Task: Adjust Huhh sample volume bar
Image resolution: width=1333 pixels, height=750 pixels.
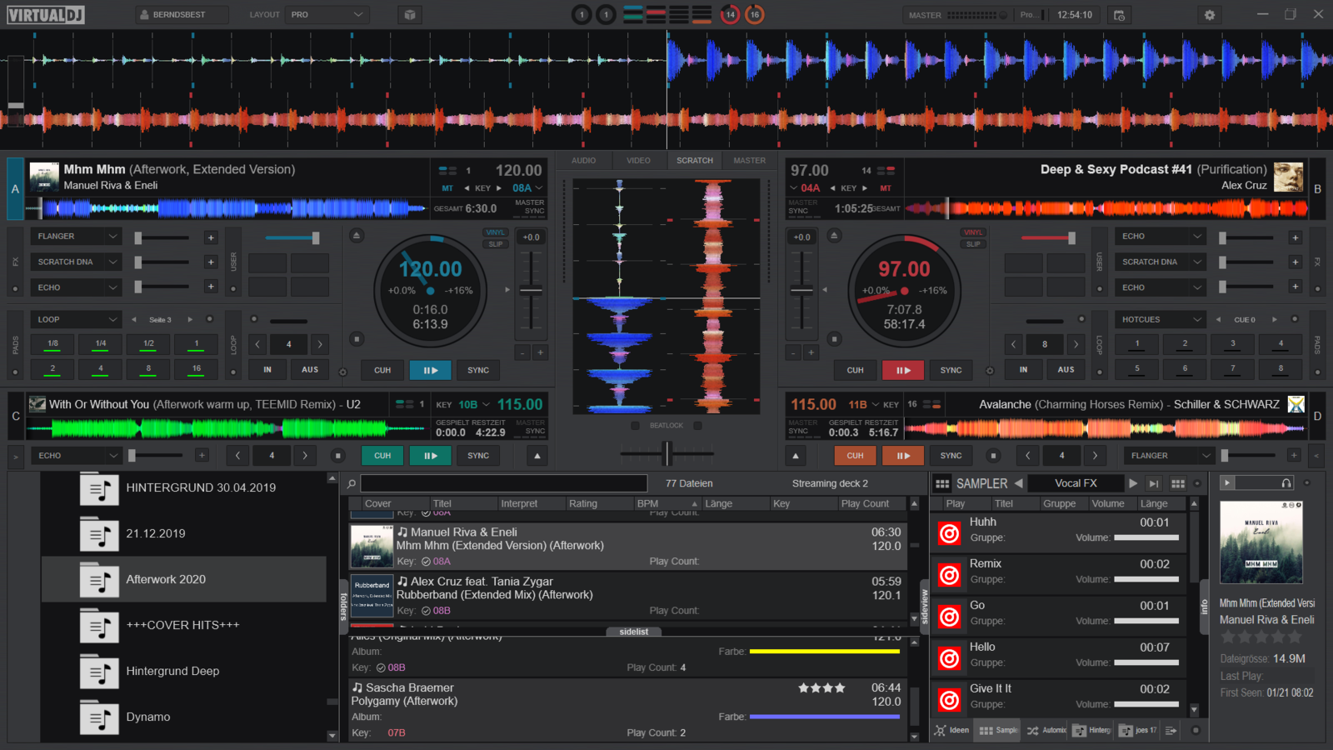Action: (x=1146, y=537)
